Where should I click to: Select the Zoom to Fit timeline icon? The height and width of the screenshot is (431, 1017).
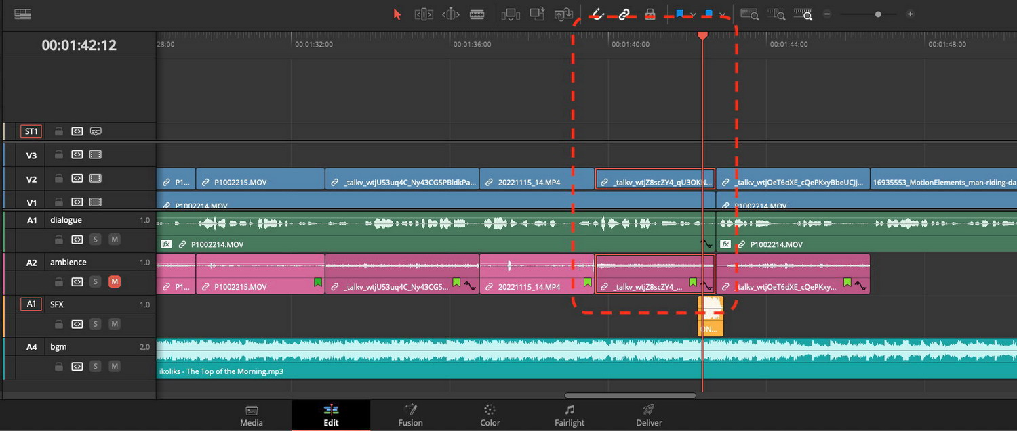749,14
